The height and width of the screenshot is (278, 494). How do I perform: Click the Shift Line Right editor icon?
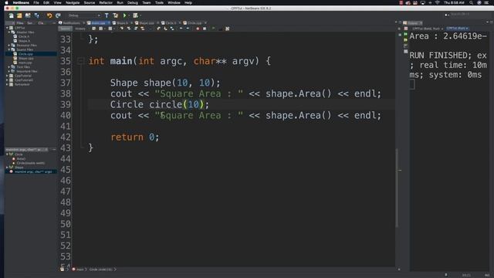click(x=188, y=29)
